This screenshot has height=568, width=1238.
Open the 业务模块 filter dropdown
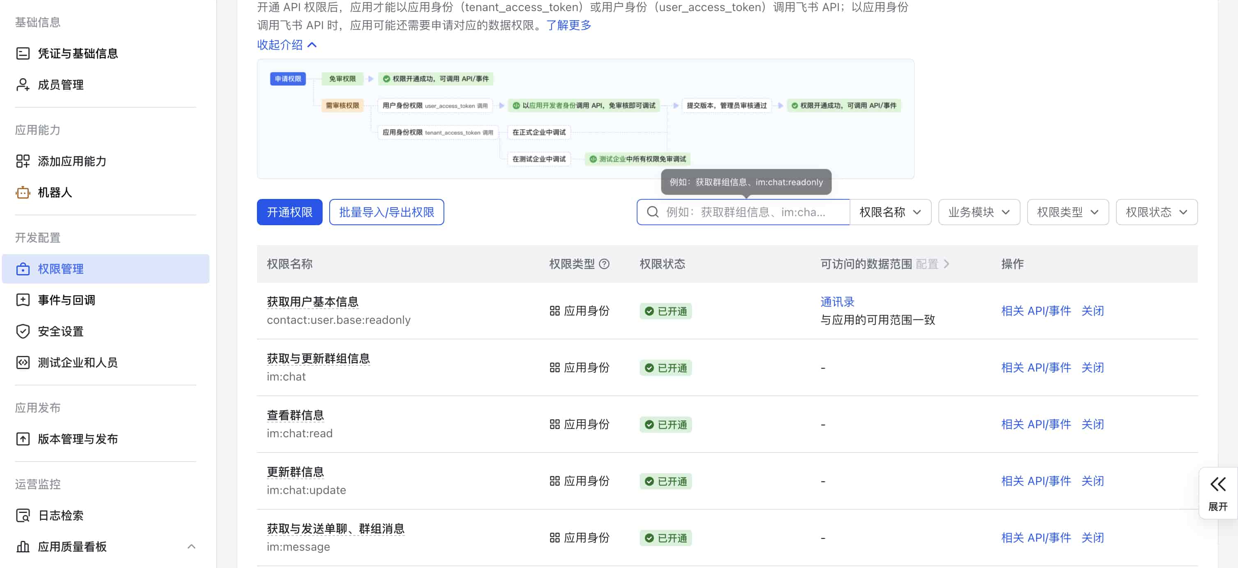pyautogui.click(x=979, y=212)
